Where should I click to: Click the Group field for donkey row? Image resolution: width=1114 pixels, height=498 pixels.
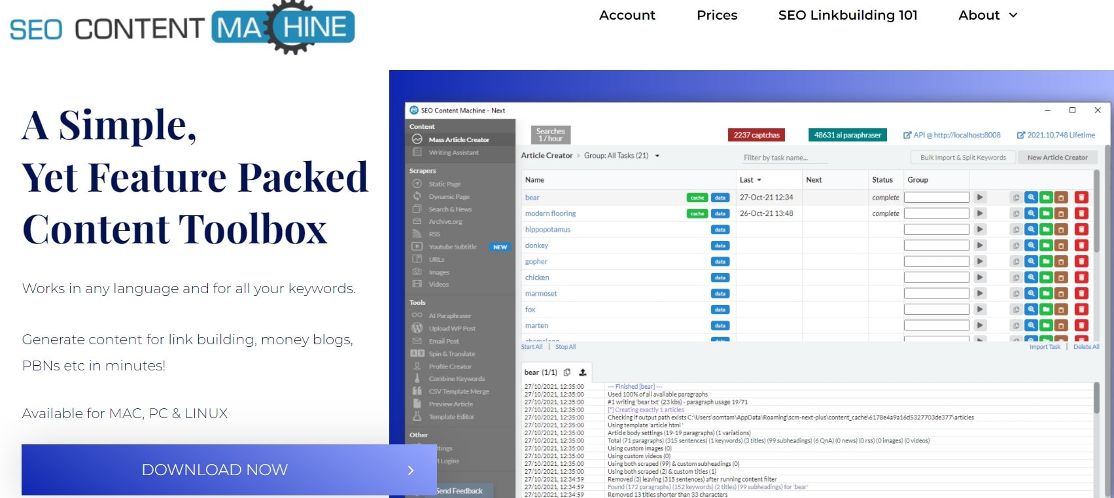pos(936,245)
